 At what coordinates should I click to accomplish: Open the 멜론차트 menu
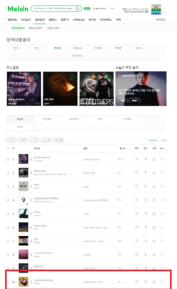coord(12,20)
